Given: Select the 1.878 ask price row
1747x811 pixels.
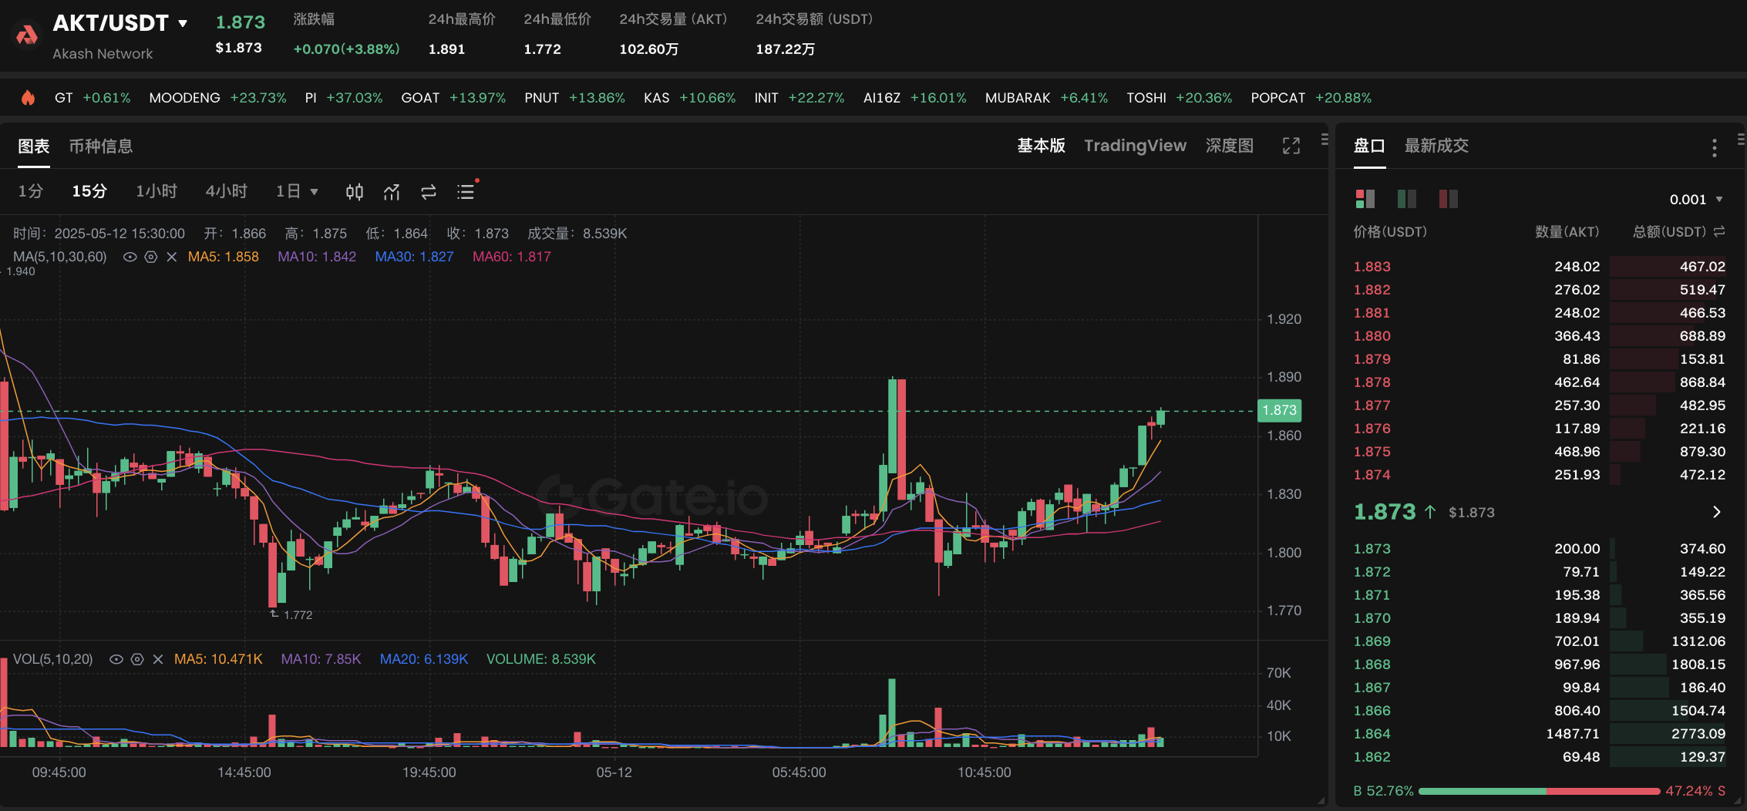Looking at the screenshot, I should [x=1540, y=382].
